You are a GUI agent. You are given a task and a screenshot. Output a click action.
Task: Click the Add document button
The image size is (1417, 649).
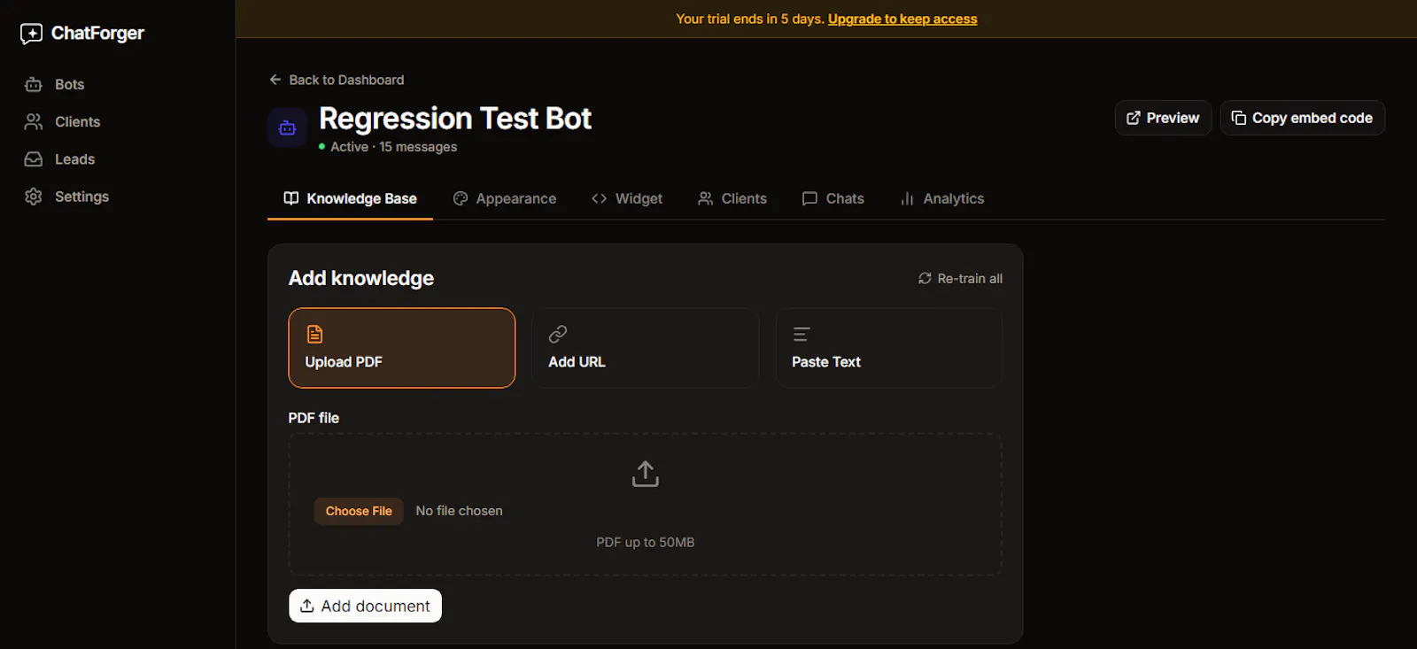[365, 606]
